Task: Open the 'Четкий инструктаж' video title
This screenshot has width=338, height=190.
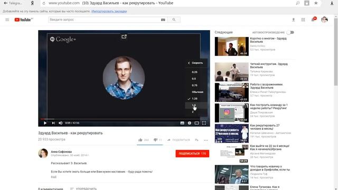Action: 269,65
